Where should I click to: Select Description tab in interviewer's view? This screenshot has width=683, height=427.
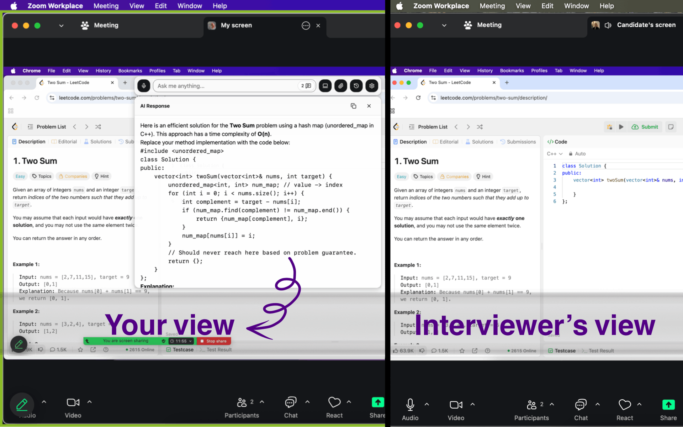(410, 142)
